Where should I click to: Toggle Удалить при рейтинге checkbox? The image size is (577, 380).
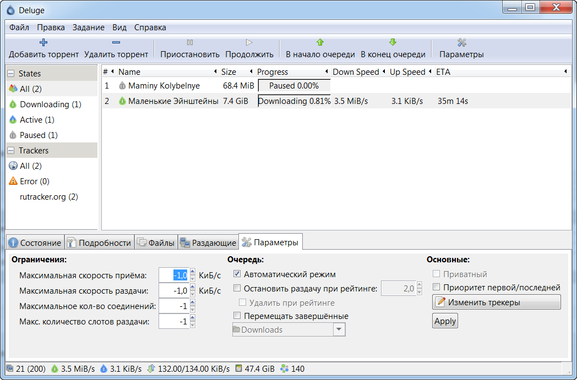[242, 302]
